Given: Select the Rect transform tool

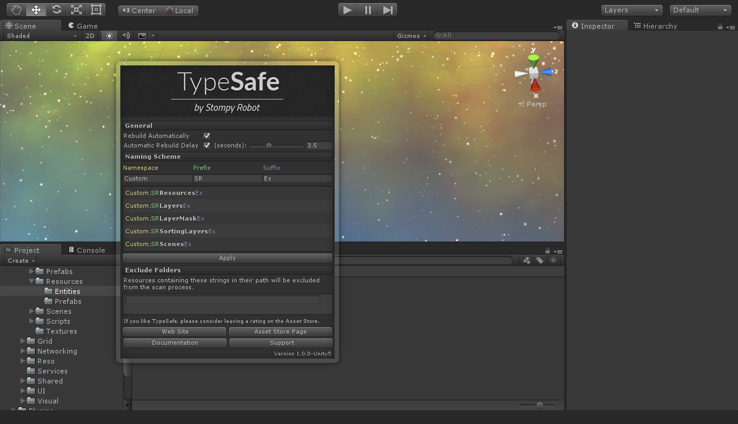Looking at the screenshot, I should click(x=96, y=10).
